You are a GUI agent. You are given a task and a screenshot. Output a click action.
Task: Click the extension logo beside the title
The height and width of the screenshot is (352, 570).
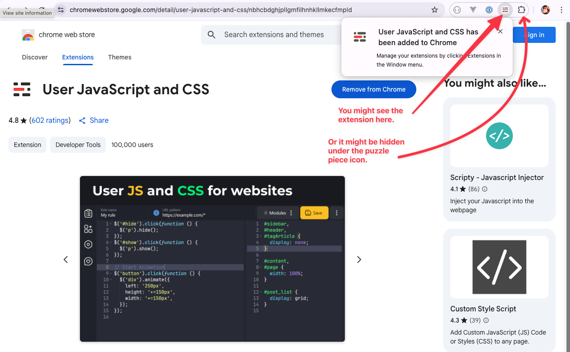(22, 89)
